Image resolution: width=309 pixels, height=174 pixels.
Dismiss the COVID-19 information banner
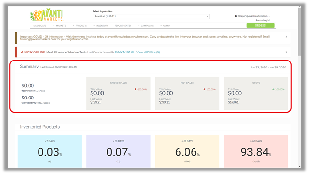286,37
